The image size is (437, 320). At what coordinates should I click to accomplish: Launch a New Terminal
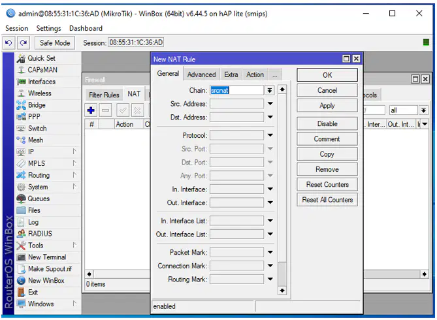point(47,257)
